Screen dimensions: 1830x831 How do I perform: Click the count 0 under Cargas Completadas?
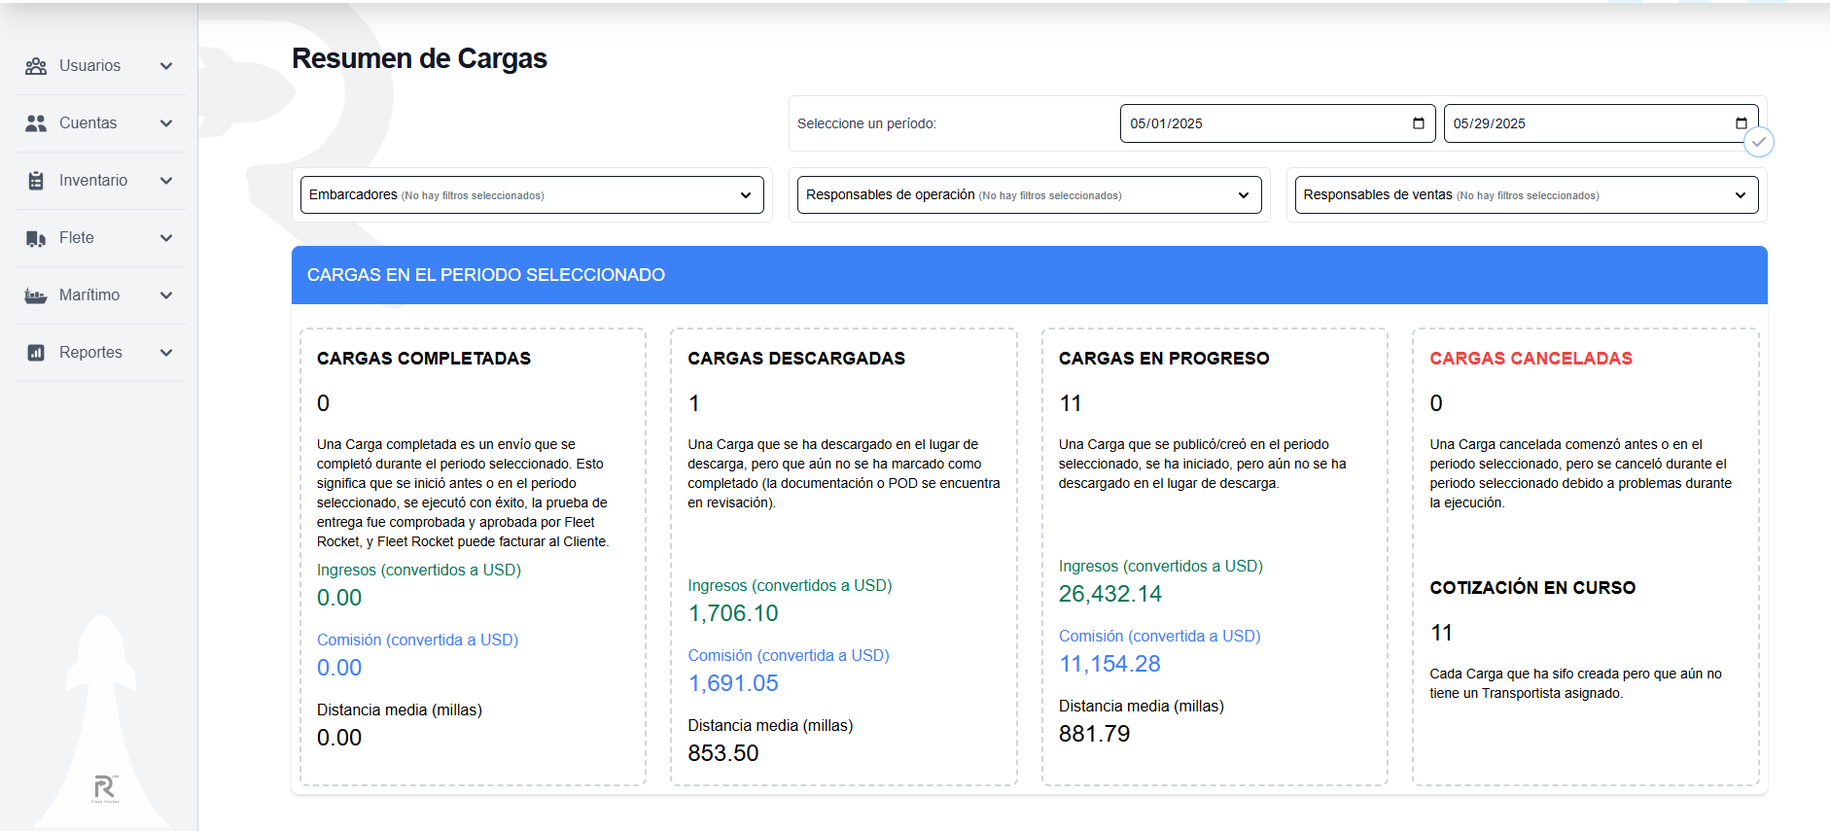[x=323, y=403]
